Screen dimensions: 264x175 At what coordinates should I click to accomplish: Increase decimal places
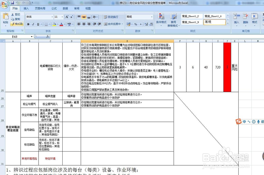coord(146,24)
